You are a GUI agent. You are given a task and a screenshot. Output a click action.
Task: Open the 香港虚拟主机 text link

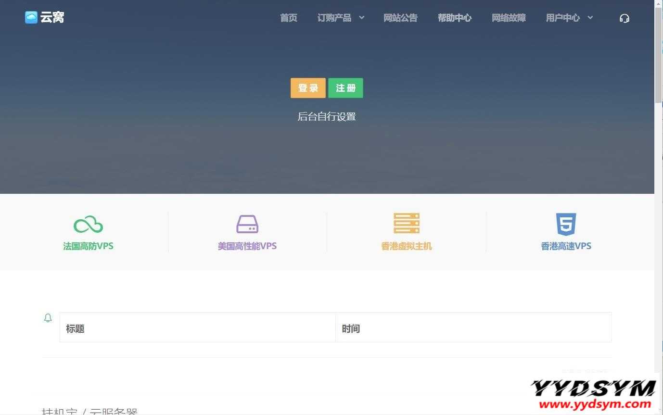[x=407, y=246]
